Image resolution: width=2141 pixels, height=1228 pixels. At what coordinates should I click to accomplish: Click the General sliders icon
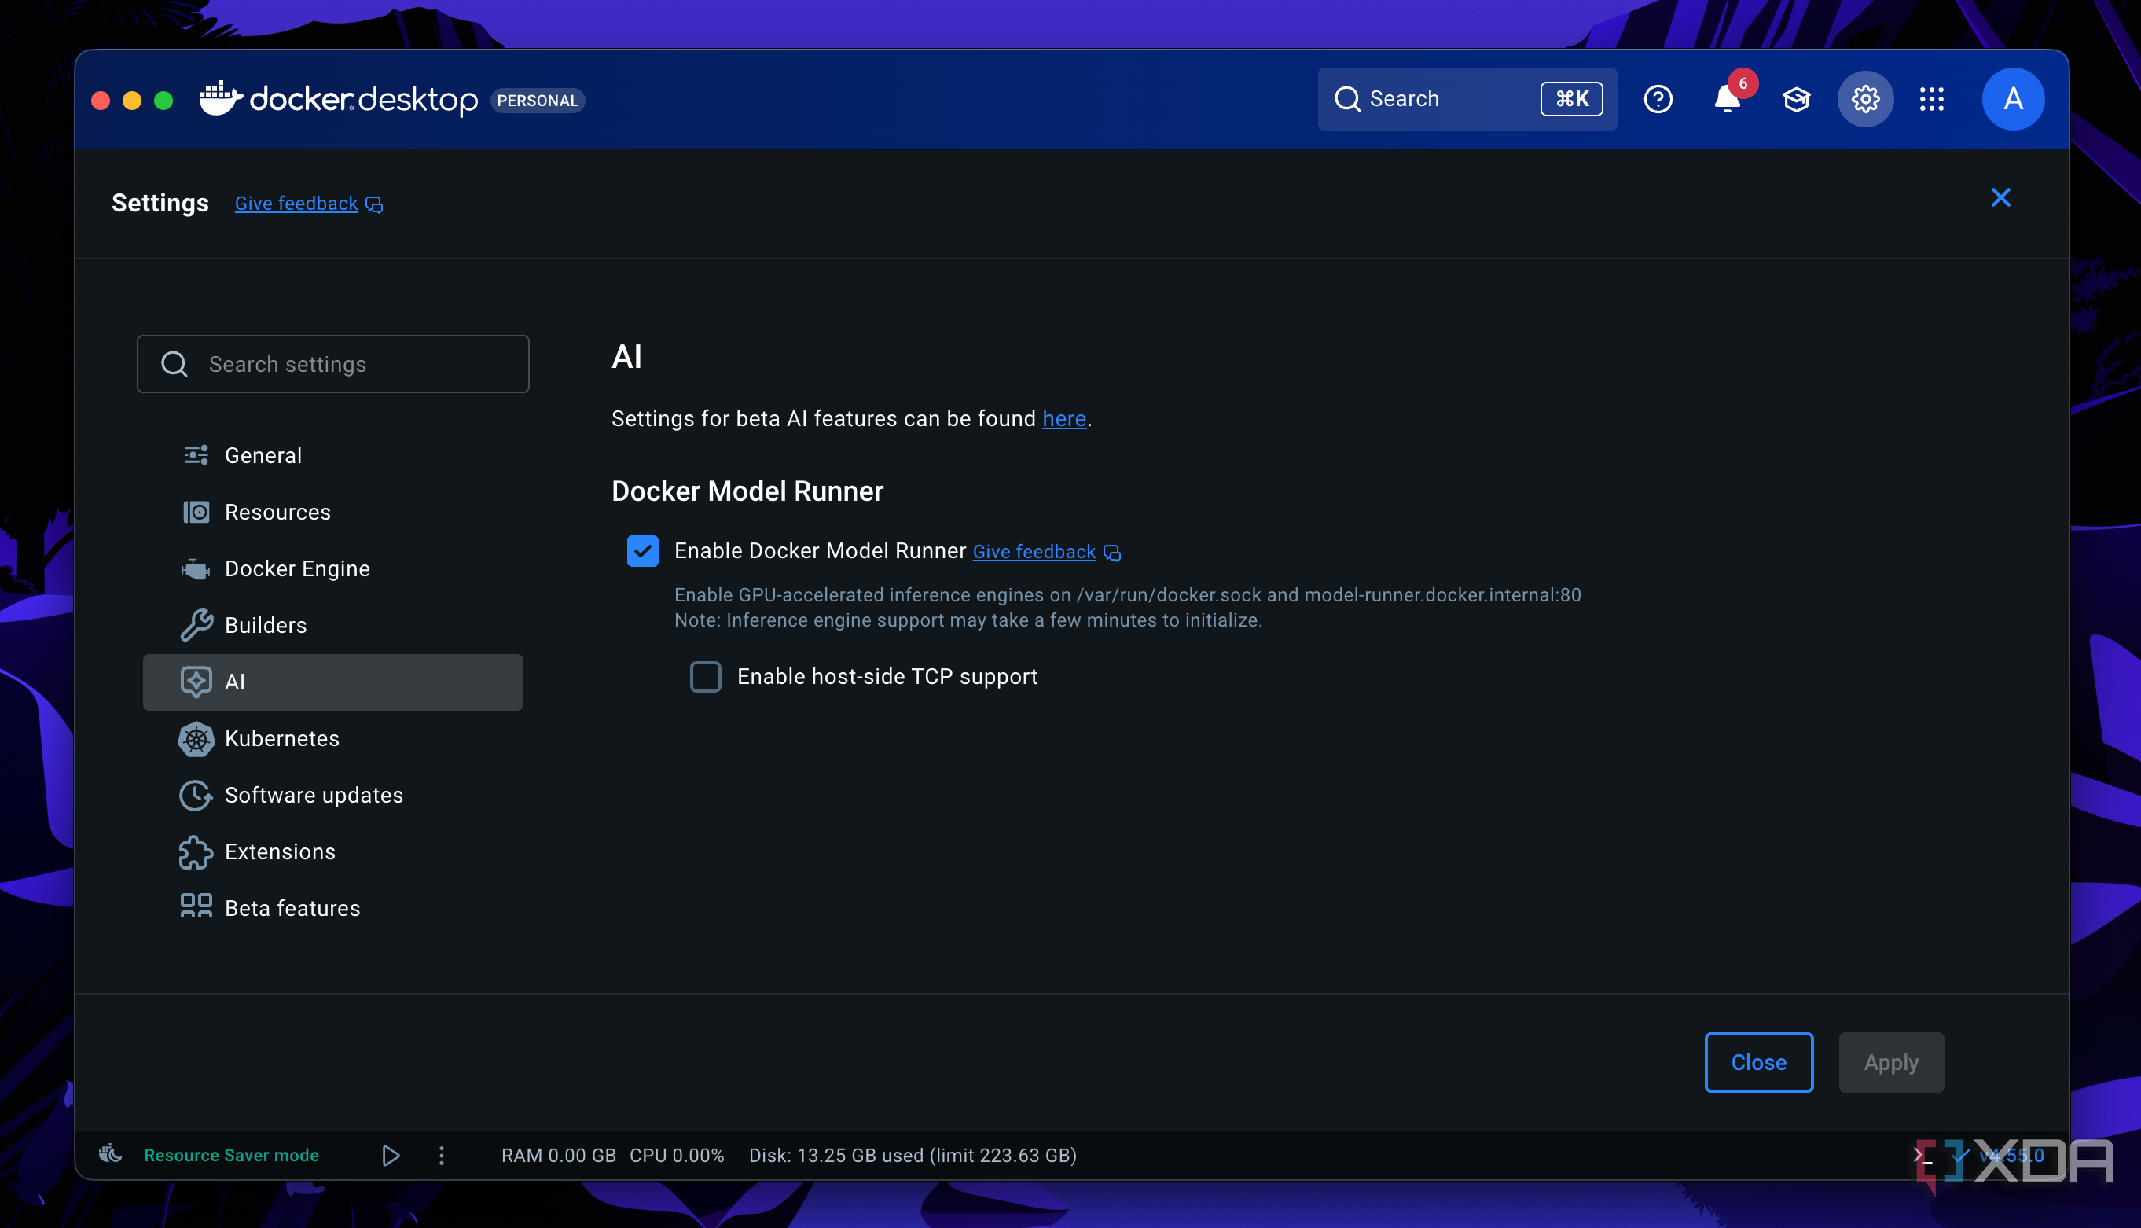click(x=196, y=455)
